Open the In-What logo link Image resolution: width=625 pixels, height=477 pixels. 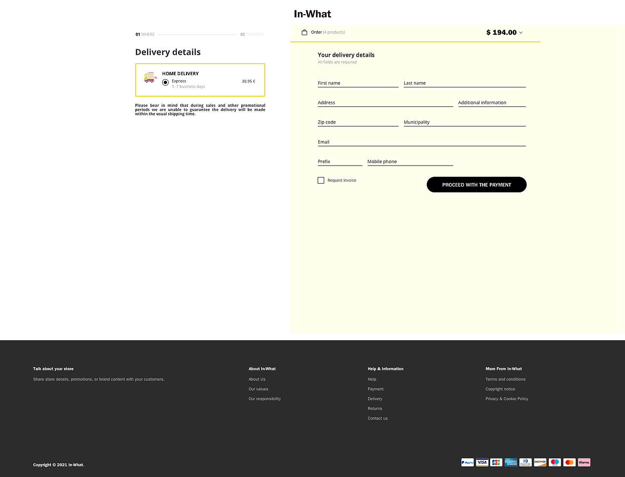point(312,14)
